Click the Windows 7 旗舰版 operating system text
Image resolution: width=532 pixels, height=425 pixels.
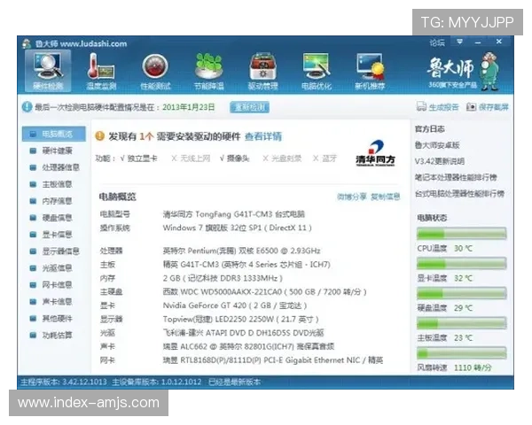pos(237,228)
